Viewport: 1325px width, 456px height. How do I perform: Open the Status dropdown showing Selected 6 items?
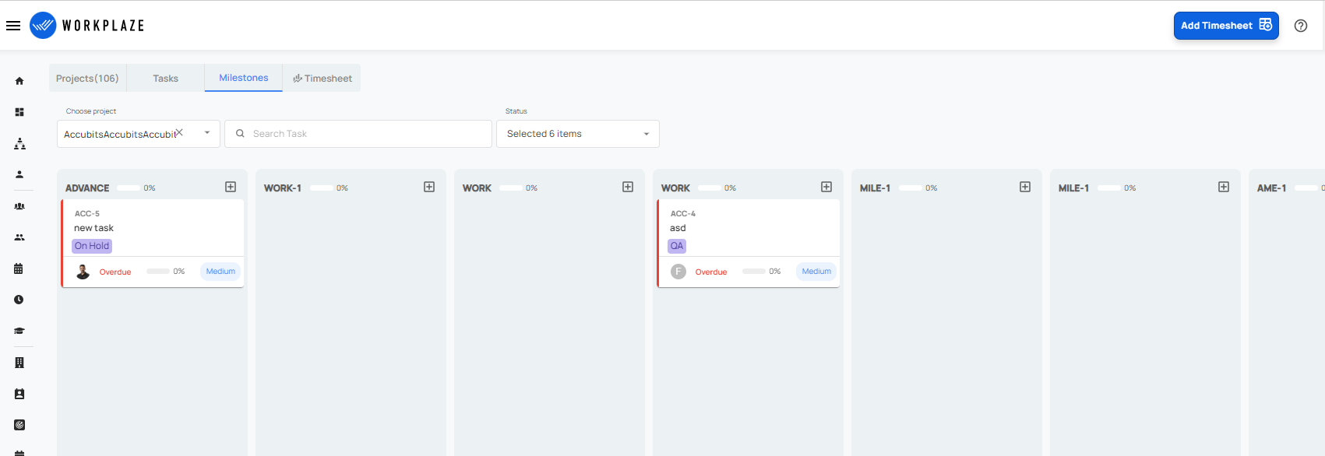coord(578,134)
